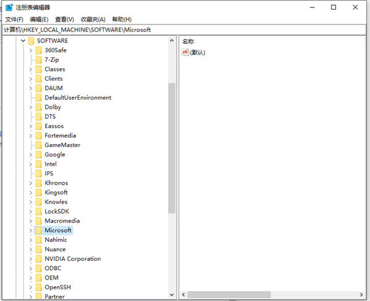Select the (默认) string value icon
Image resolution: width=370 pixels, height=301 pixels.
[x=185, y=52]
